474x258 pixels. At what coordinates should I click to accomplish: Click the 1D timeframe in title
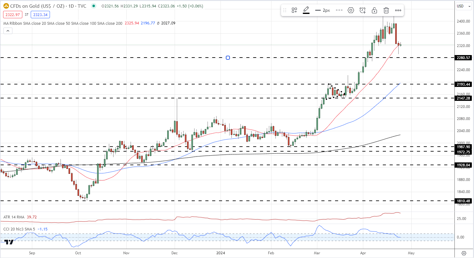coord(71,6)
